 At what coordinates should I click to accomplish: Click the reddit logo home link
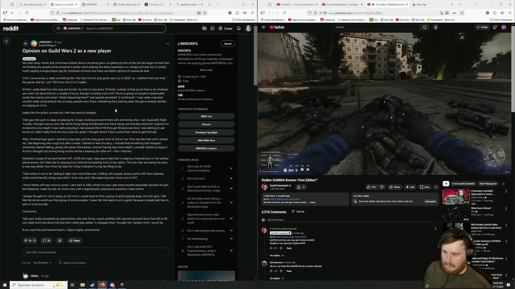point(11,28)
